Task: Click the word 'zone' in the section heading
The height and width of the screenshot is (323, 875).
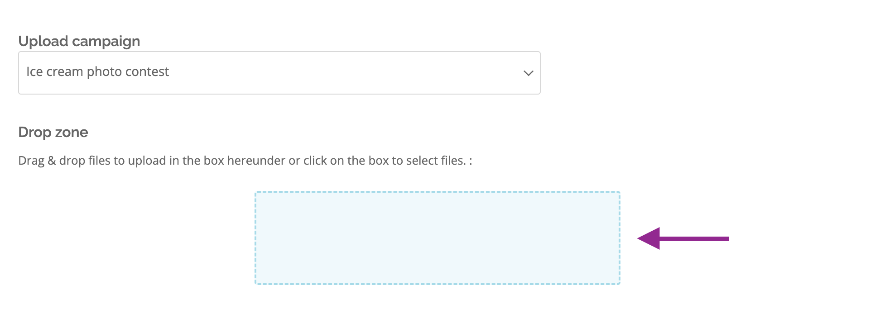Action: pos(72,133)
